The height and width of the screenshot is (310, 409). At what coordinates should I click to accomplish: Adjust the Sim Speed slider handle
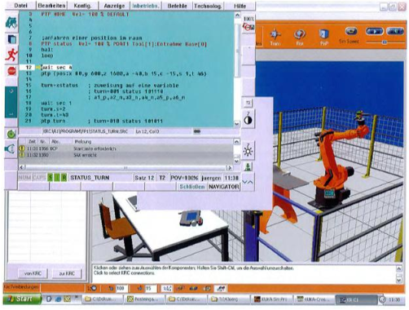384,42
